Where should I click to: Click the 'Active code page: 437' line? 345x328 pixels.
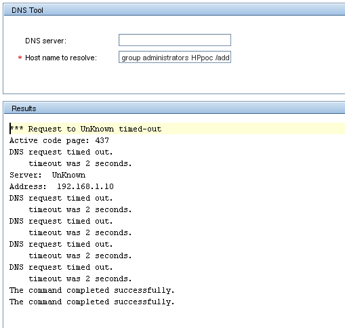[59, 140]
